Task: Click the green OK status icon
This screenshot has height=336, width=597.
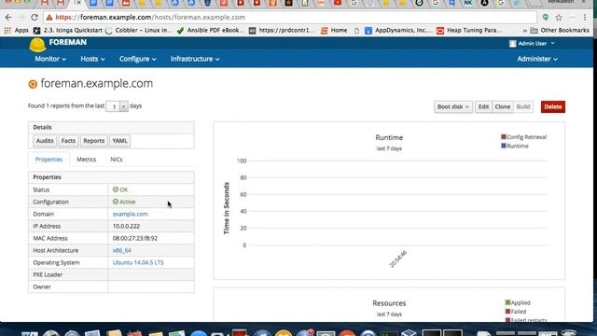Action: (x=116, y=189)
